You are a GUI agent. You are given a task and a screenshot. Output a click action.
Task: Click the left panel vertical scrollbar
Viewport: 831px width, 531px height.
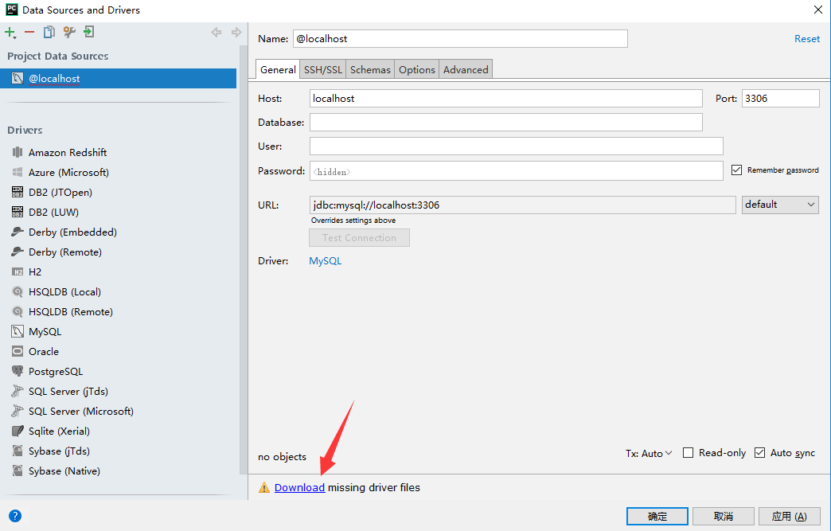[244, 260]
